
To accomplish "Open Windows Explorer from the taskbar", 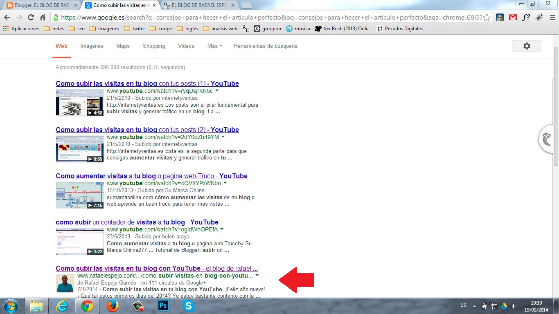I will coord(37,306).
